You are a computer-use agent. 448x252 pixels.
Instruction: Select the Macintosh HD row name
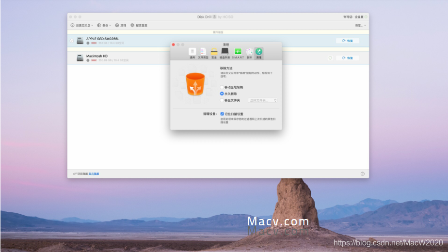point(97,56)
